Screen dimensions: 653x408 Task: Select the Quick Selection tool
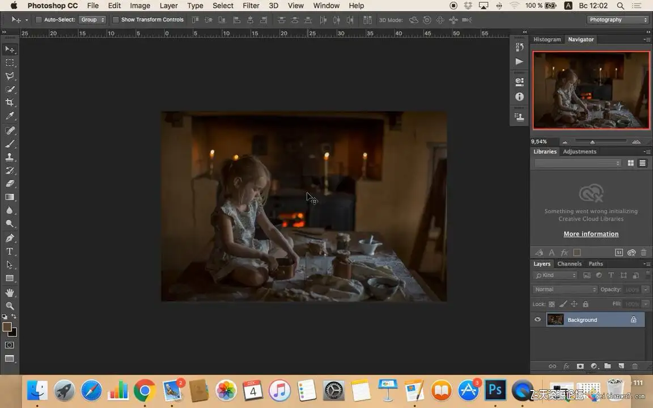point(10,90)
